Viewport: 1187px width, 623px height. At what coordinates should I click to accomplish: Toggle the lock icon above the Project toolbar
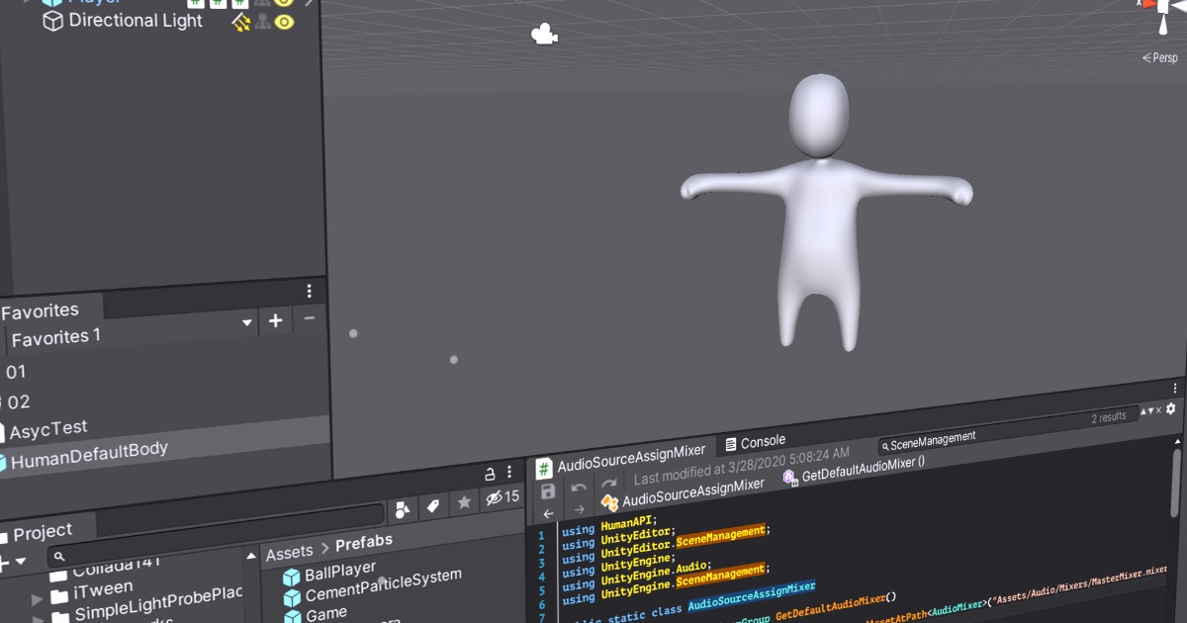(x=492, y=475)
